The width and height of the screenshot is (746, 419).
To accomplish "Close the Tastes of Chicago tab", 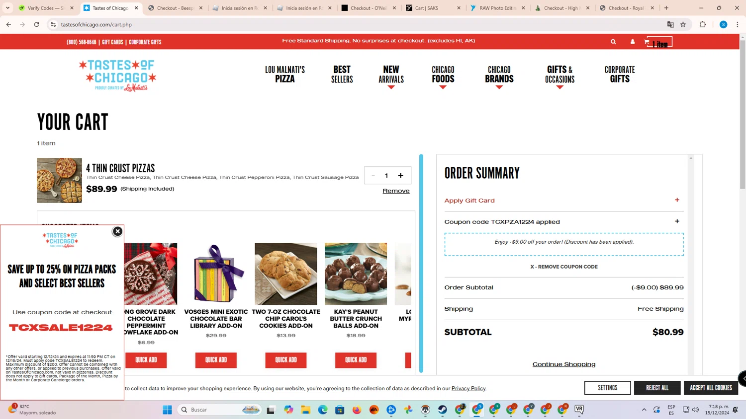I will coord(136,8).
